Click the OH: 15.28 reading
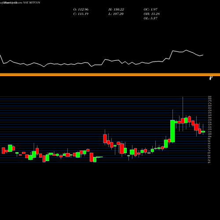220x220 pixels. tap(152, 14)
